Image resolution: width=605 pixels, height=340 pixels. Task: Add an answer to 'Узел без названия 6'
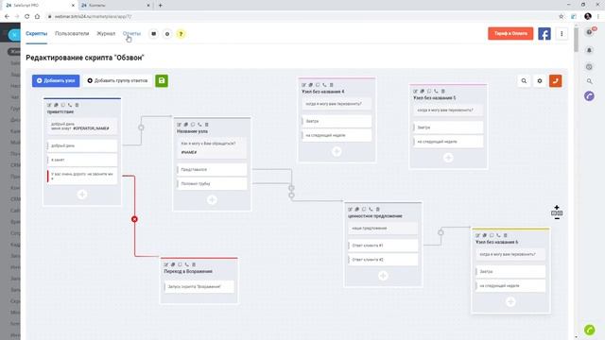tap(510, 301)
